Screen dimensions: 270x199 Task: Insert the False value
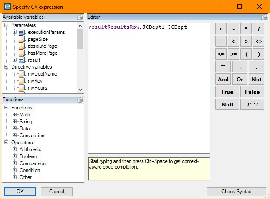click(252, 92)
